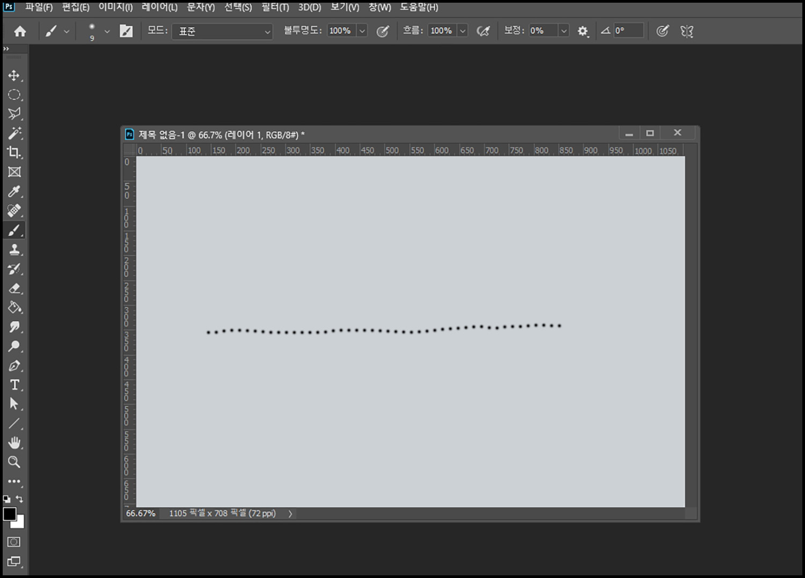Select the Clone Stamp tool
The image size is (805, 578).
click(14, 249)
